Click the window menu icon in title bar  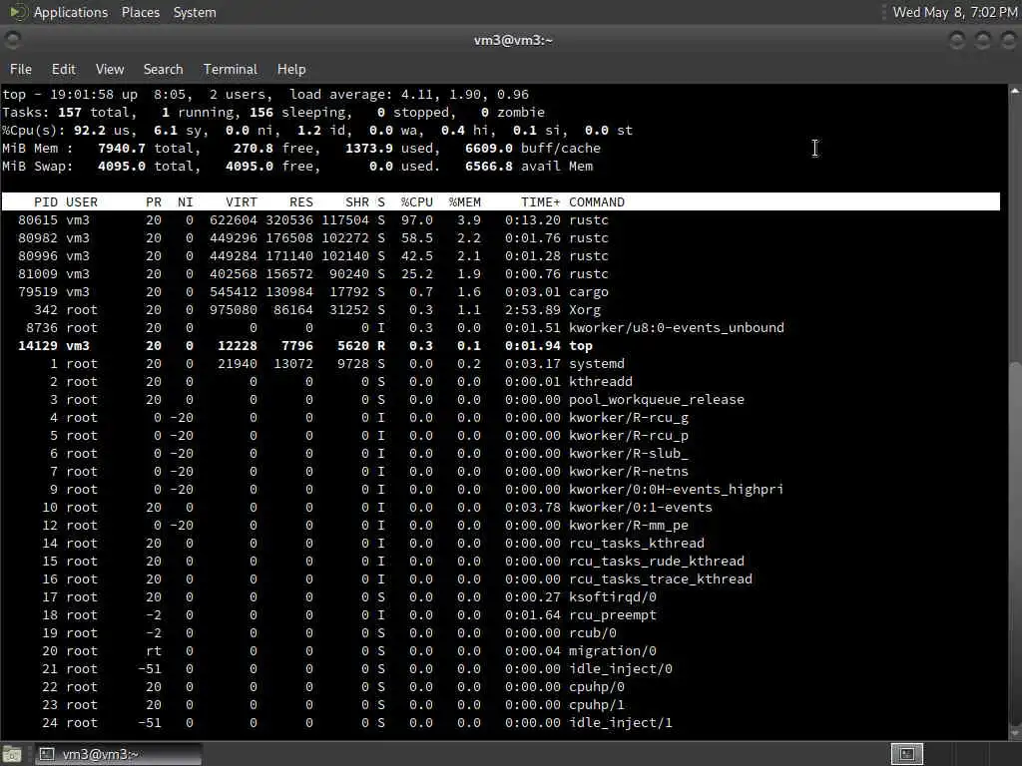pyautogui.click(x=12, y=40)
